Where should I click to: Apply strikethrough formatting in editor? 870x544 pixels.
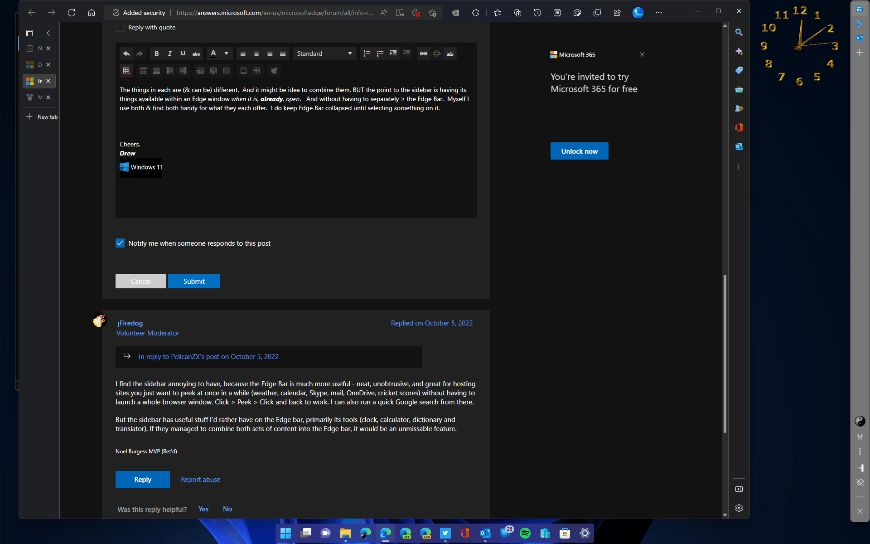[196, 53]
